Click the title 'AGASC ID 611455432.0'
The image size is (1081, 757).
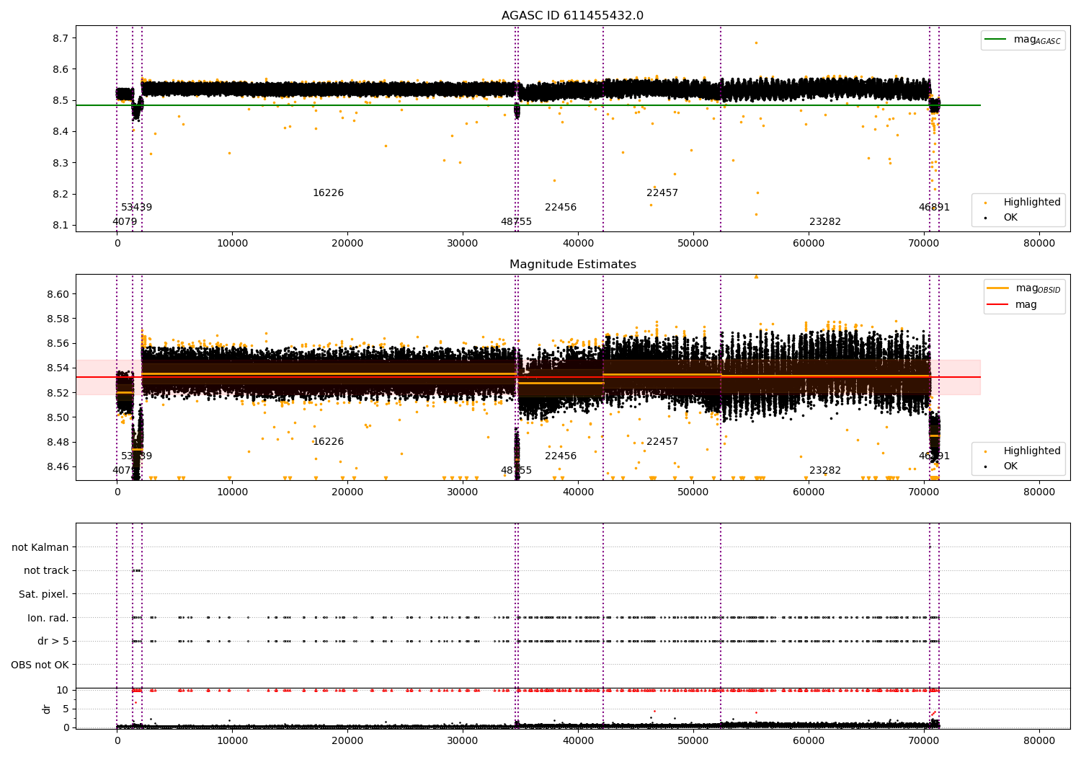tap(573, 16)
